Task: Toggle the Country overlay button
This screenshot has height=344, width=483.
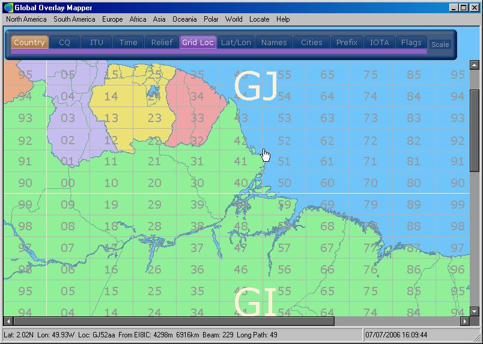Action: [29, 43]
